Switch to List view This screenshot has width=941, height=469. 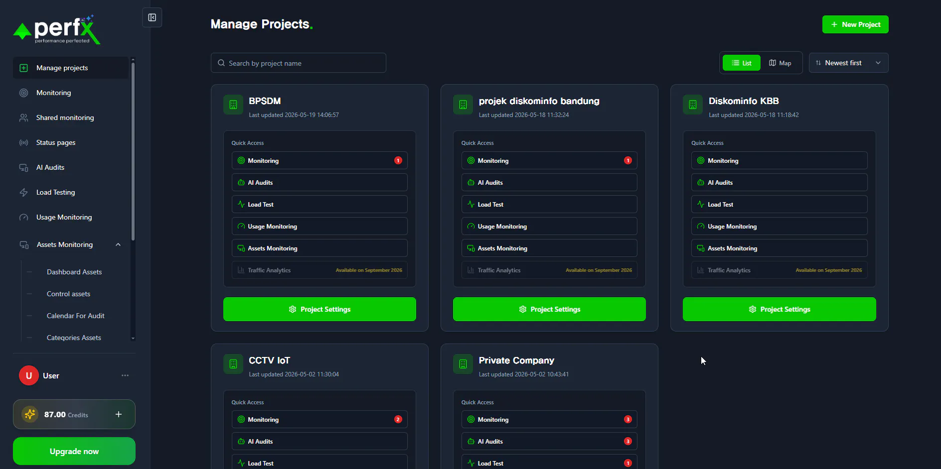[742, 63]
